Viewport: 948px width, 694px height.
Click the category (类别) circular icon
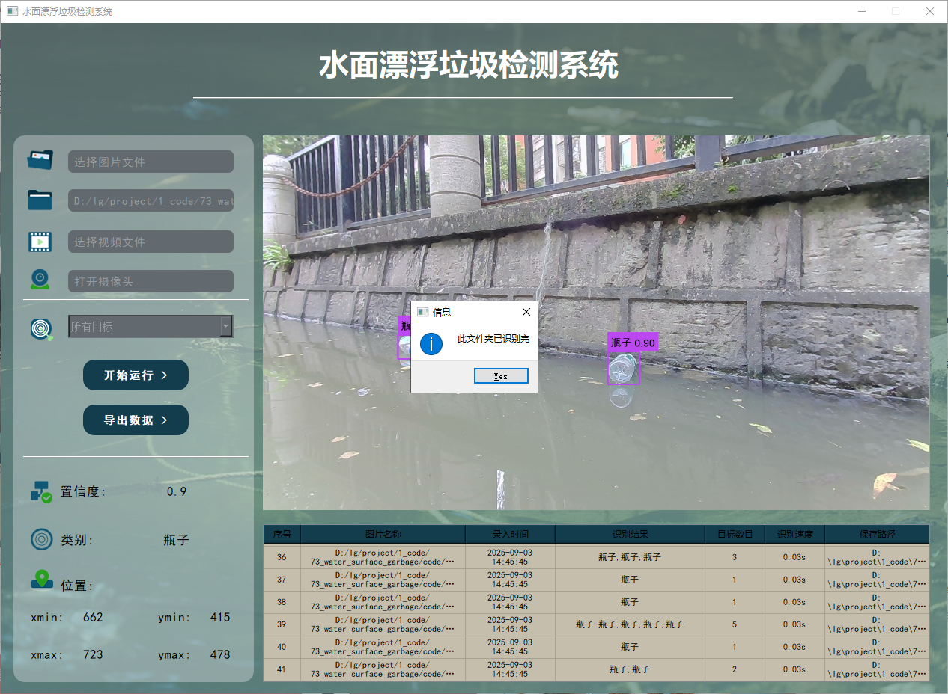coord(41,539)
